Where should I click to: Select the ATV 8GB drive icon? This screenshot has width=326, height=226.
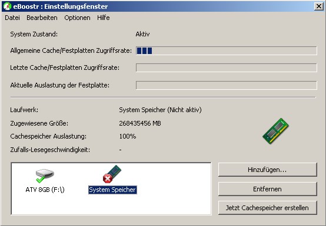(x=45, y=176)
